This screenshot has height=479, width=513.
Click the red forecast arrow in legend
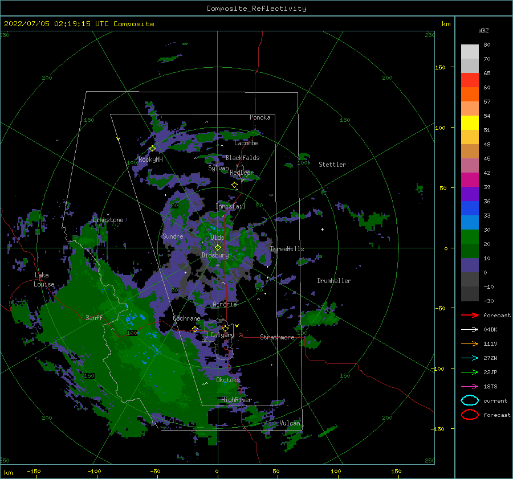pos(470,315)
